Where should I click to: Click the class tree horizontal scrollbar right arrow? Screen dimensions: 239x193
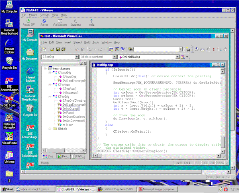(x=84, y=150)
